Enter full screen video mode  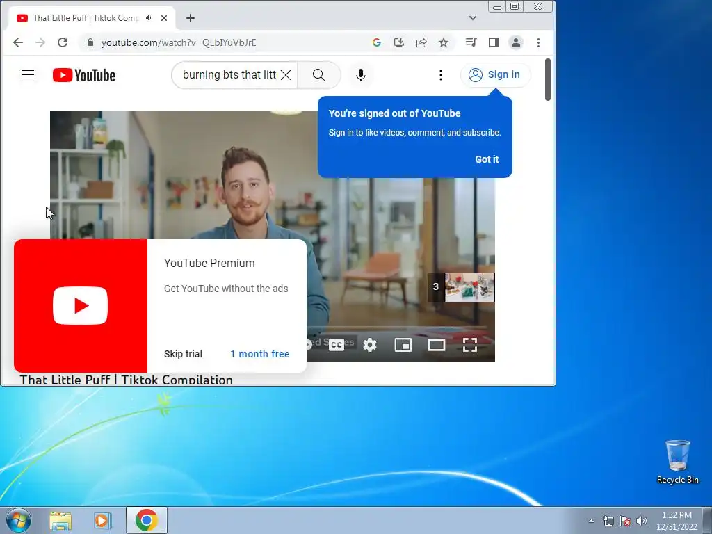pyautogui.click(x=470, y=345)
